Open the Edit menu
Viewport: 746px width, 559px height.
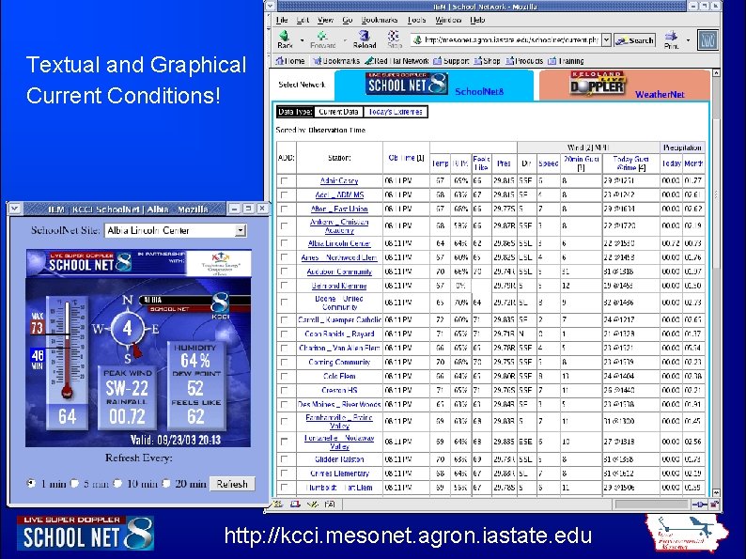[x=303, y=20]
